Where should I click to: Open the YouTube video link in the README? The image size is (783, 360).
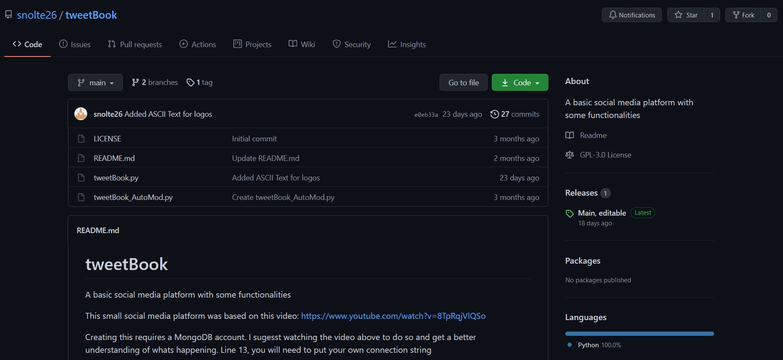pyautogui.click(x=393, y=316)
